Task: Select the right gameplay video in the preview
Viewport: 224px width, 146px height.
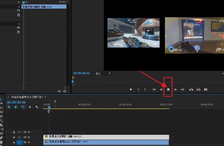Action: coord(195,36)
